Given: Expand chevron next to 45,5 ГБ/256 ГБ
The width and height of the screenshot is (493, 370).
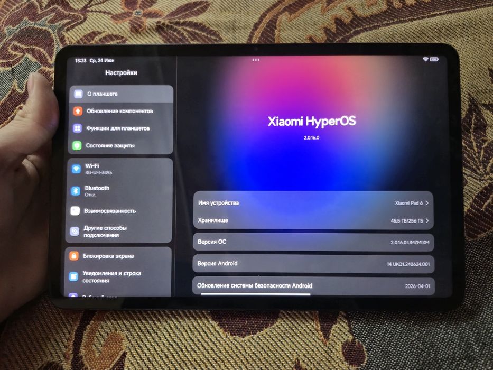Looking at the screenshot, I should pyautogui.click(x=427, y=221).
